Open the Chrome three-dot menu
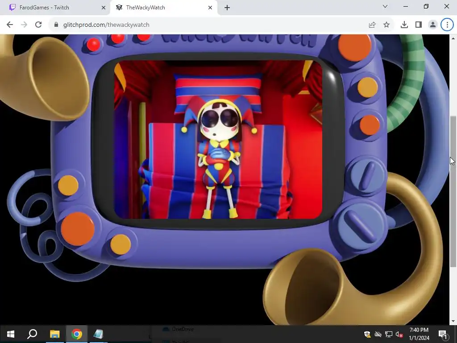Viewport: 457px width, 343px height. [x=447, y=25]
